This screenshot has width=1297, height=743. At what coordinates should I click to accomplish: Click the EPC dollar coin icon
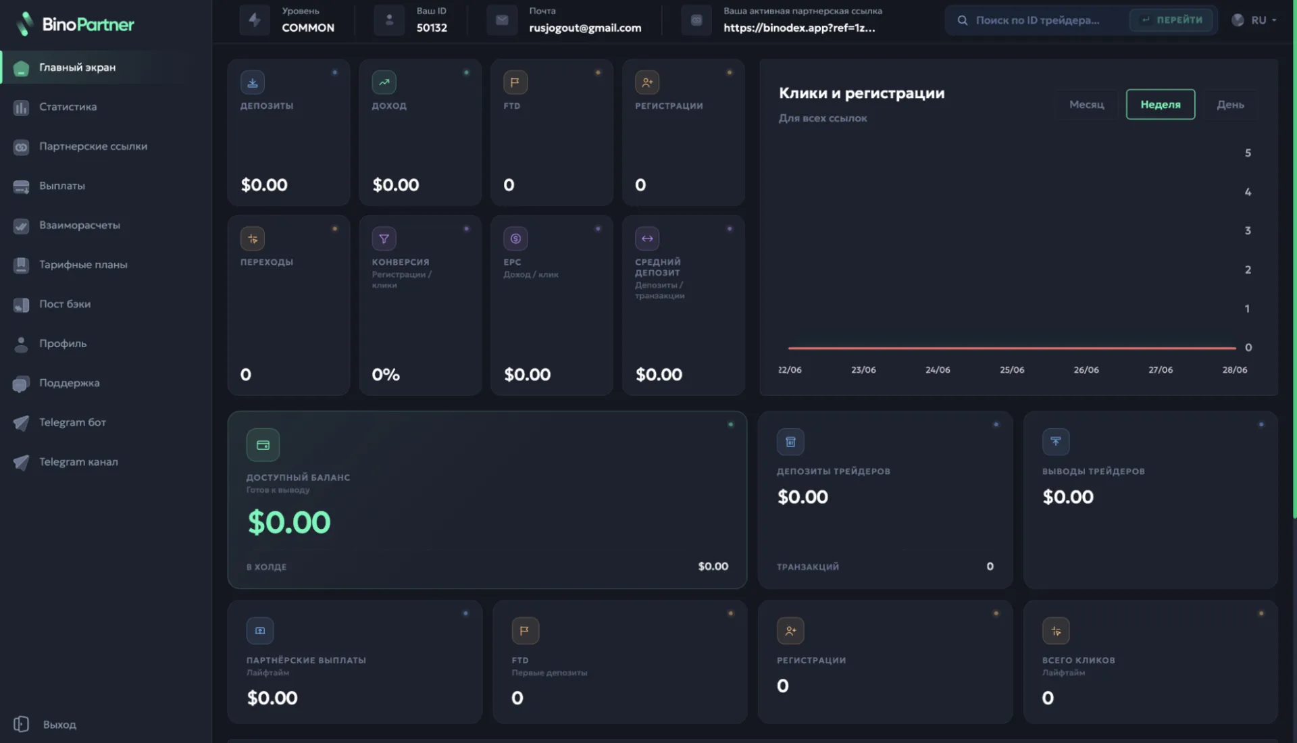click(515, 238)
